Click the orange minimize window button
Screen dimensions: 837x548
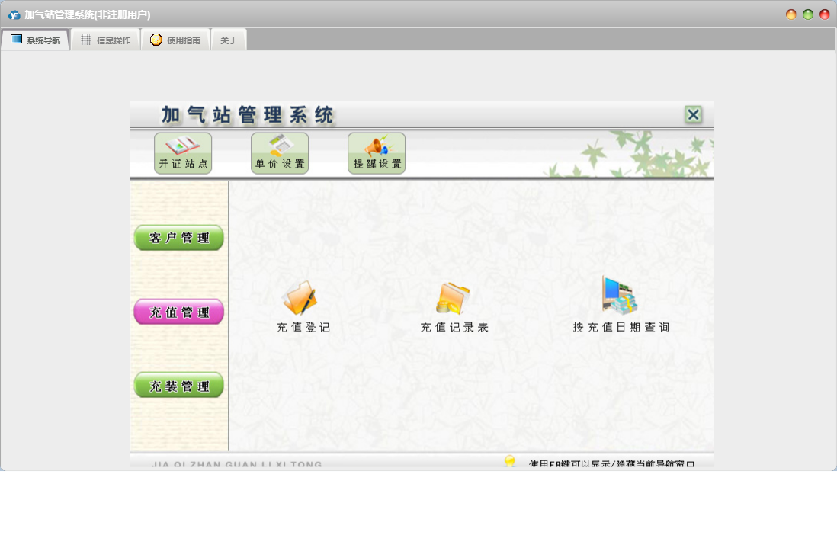point(791,14)
